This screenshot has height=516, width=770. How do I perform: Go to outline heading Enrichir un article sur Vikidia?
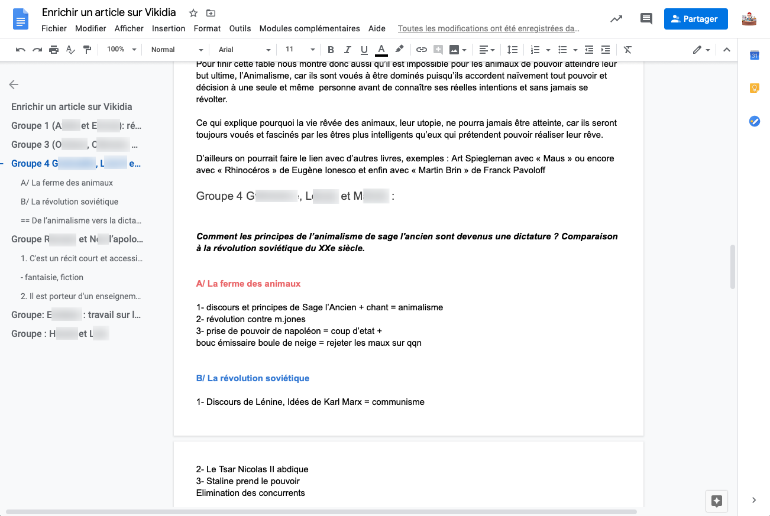[x=72, y=107]
